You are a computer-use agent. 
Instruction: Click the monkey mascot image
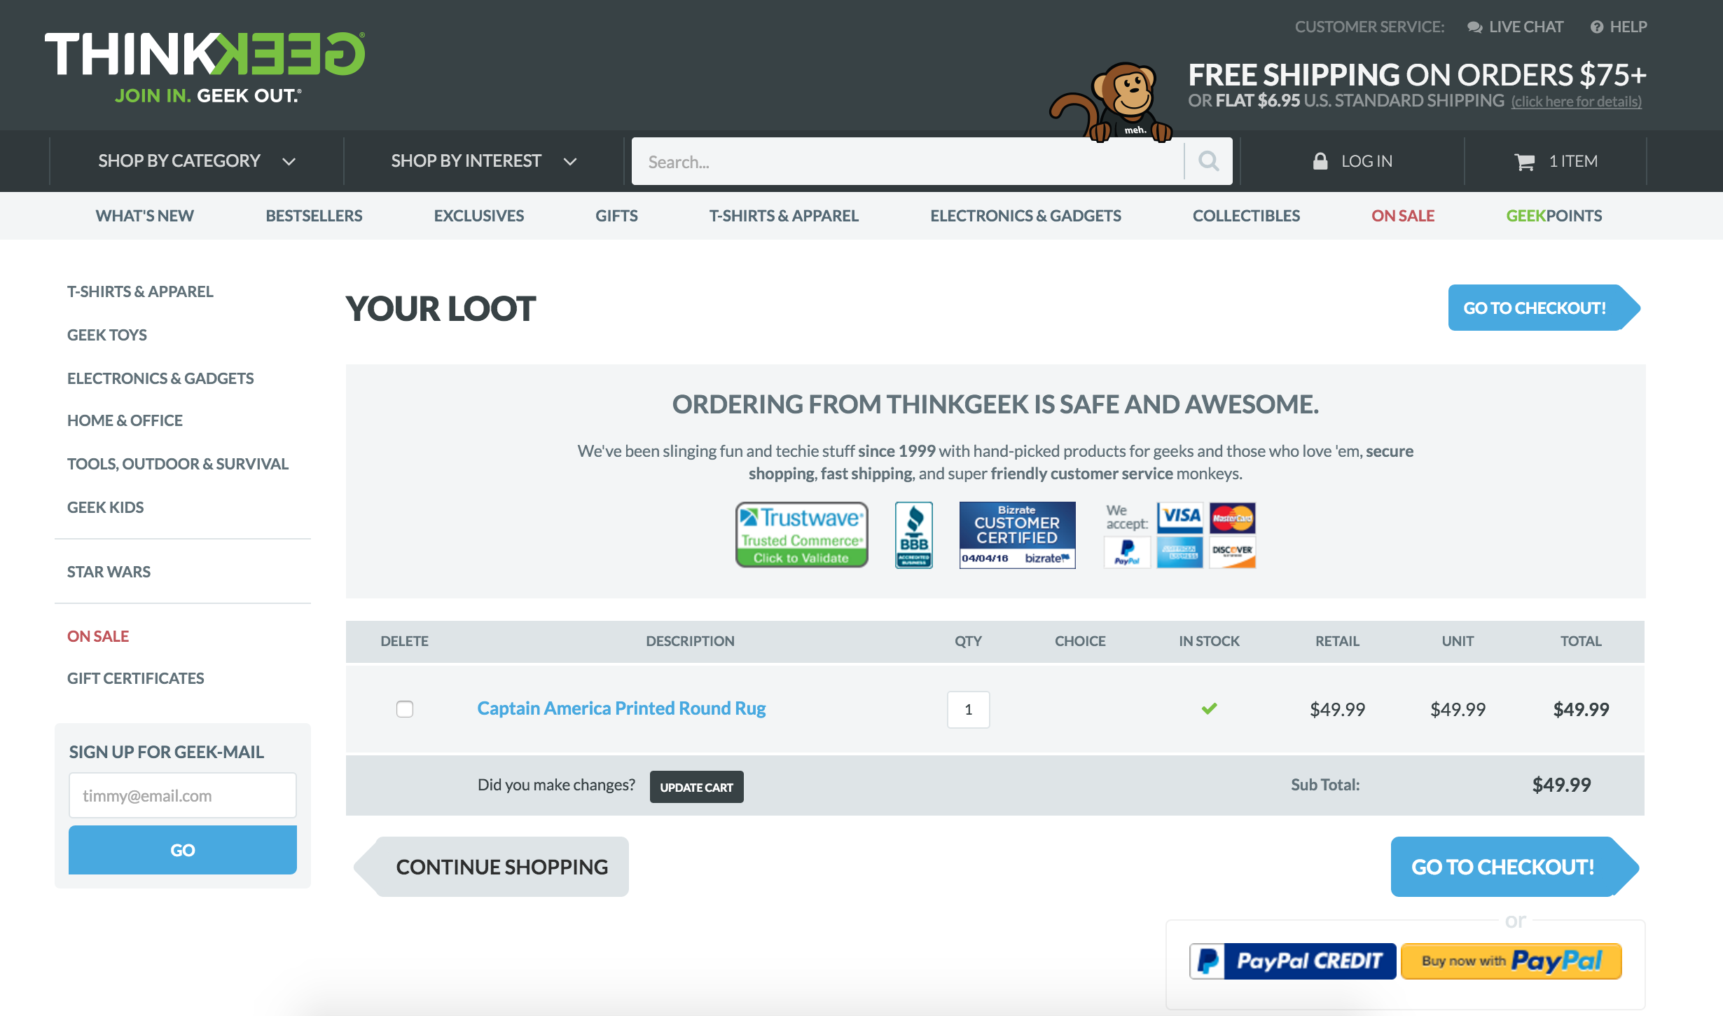tap(1111, 102)
